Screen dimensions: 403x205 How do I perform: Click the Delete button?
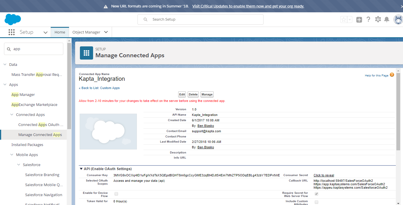coord(193,94)
